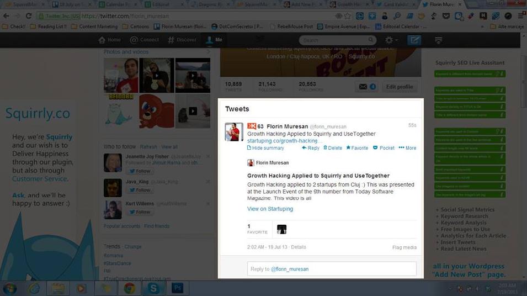Open the #StarsDance trend
Screen dimensions: 527x296
coord(118,263)
